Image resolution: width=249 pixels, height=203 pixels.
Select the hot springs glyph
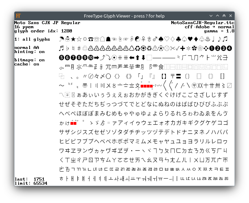pos(208,39)
